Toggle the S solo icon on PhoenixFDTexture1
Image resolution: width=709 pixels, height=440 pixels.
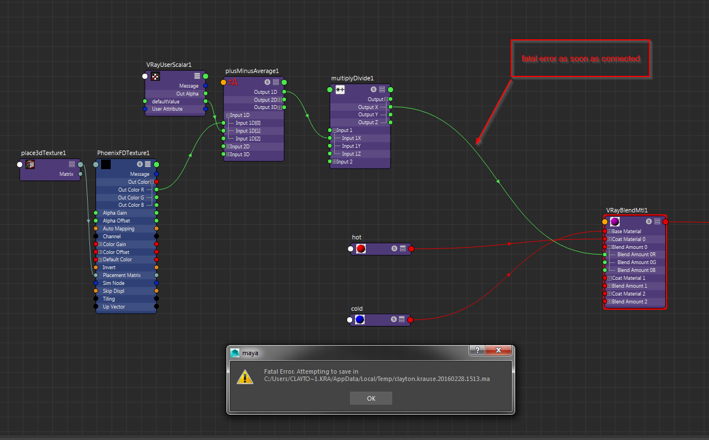point(139,164)
